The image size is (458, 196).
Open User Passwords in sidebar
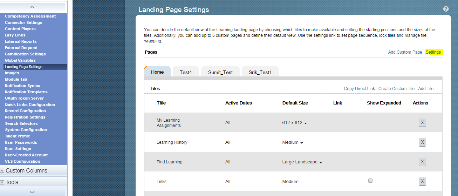tap(21, 142)
